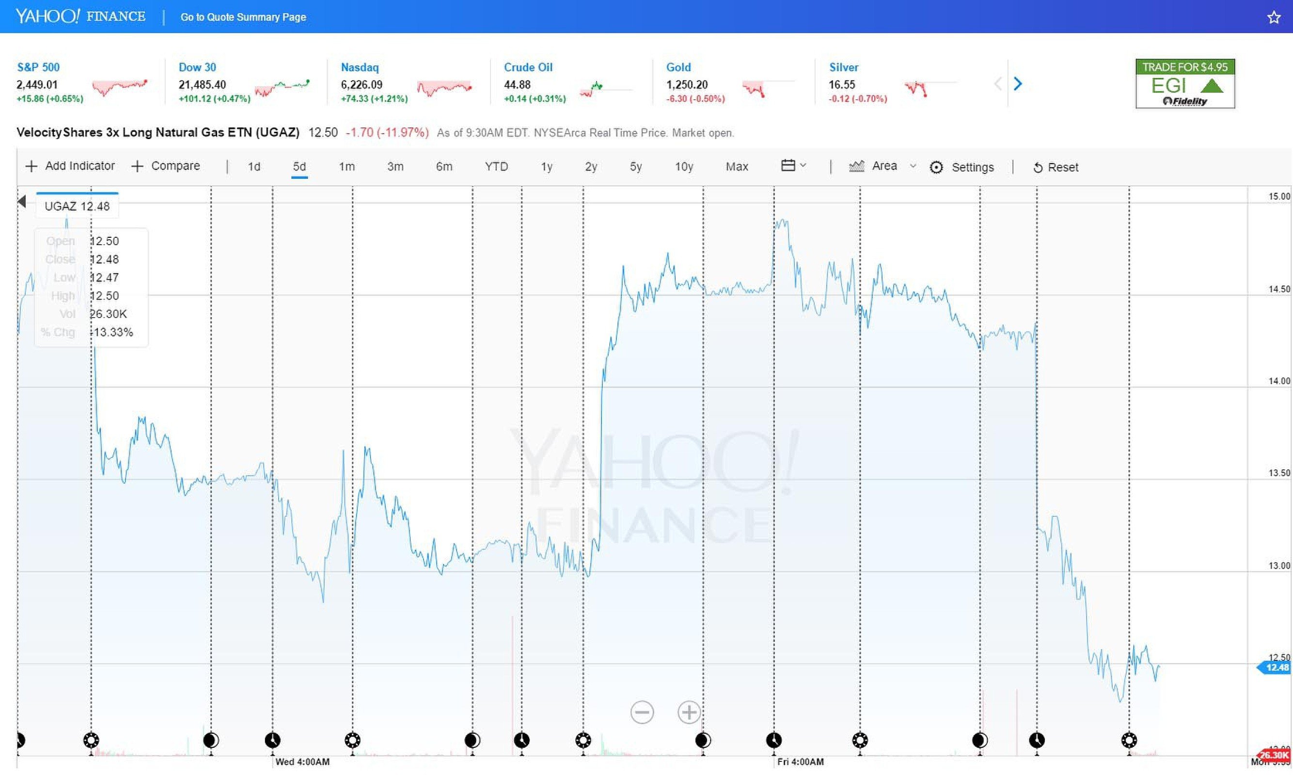Open the Gold quote link
The height and width of the screenshot is (775, 1293).
(678, 67)
